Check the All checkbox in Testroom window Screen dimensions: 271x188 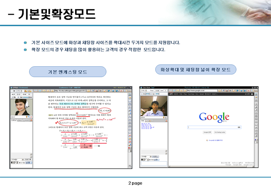click(x=12, y=91)
